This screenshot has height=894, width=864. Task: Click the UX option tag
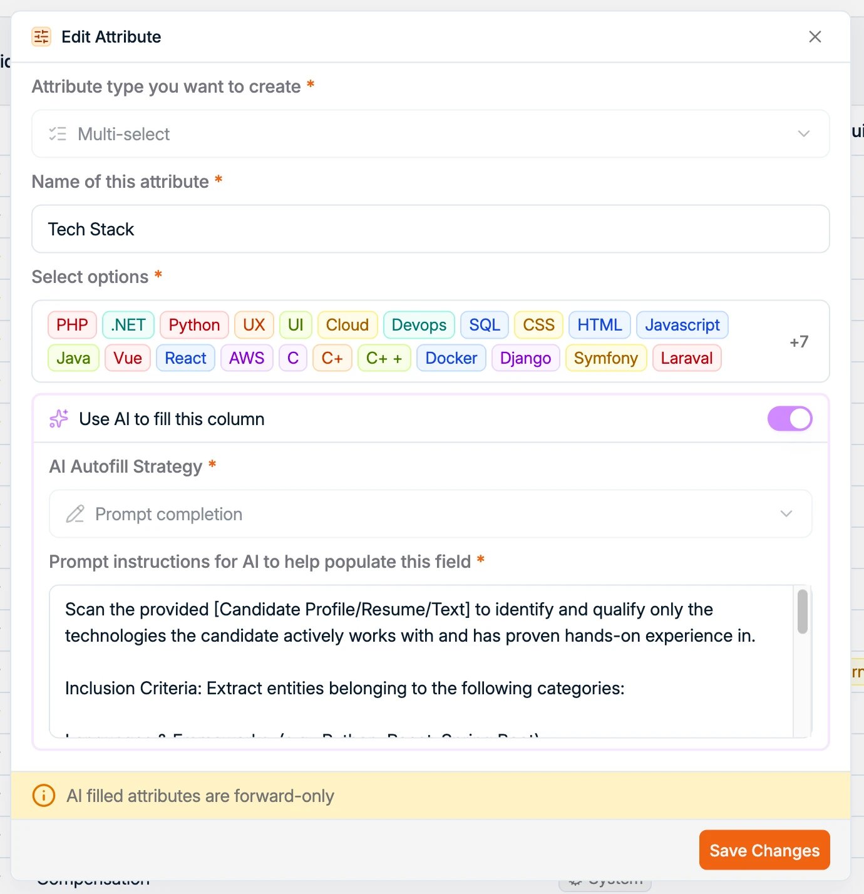pyautogui.click(x=254, y=325)
